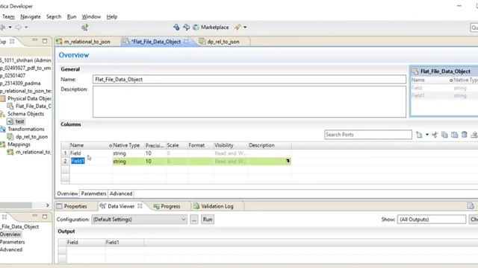Open the Validation Log view tab

[214, 206]
